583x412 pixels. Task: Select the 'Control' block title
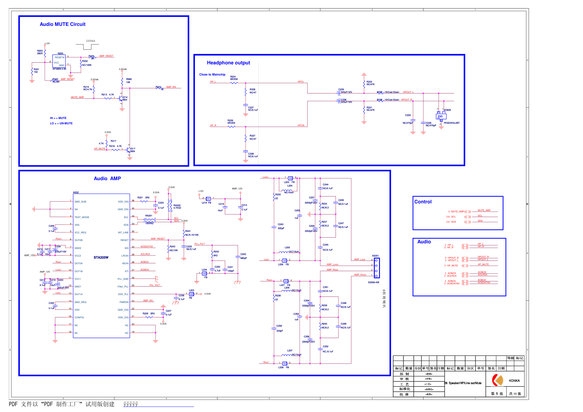[x=423, y=202]
